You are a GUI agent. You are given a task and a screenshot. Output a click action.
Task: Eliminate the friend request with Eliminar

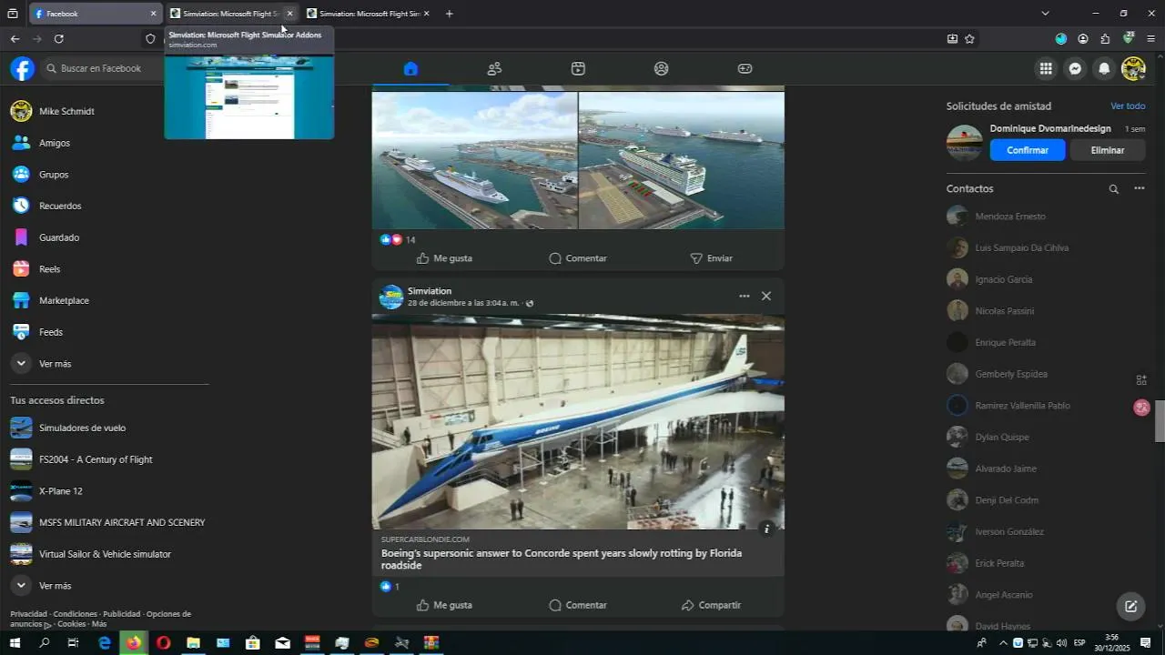(1108, 150)
